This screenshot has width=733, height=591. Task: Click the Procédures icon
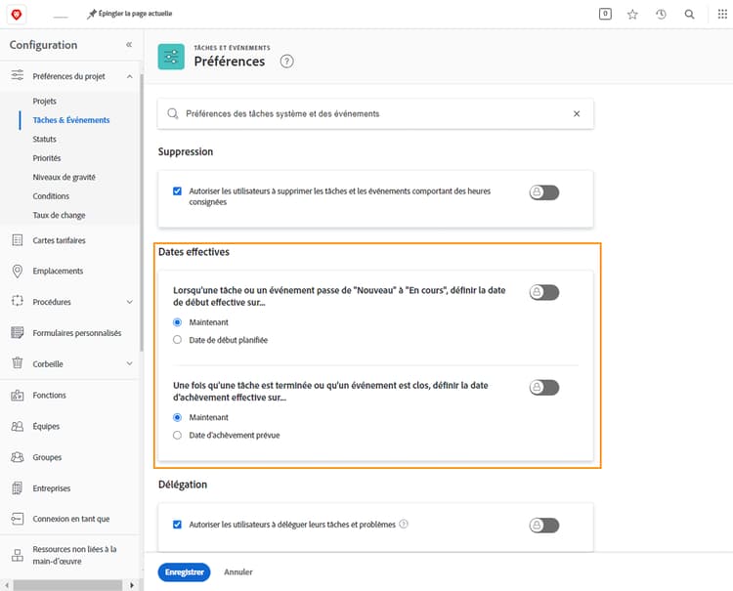point(18,301)
